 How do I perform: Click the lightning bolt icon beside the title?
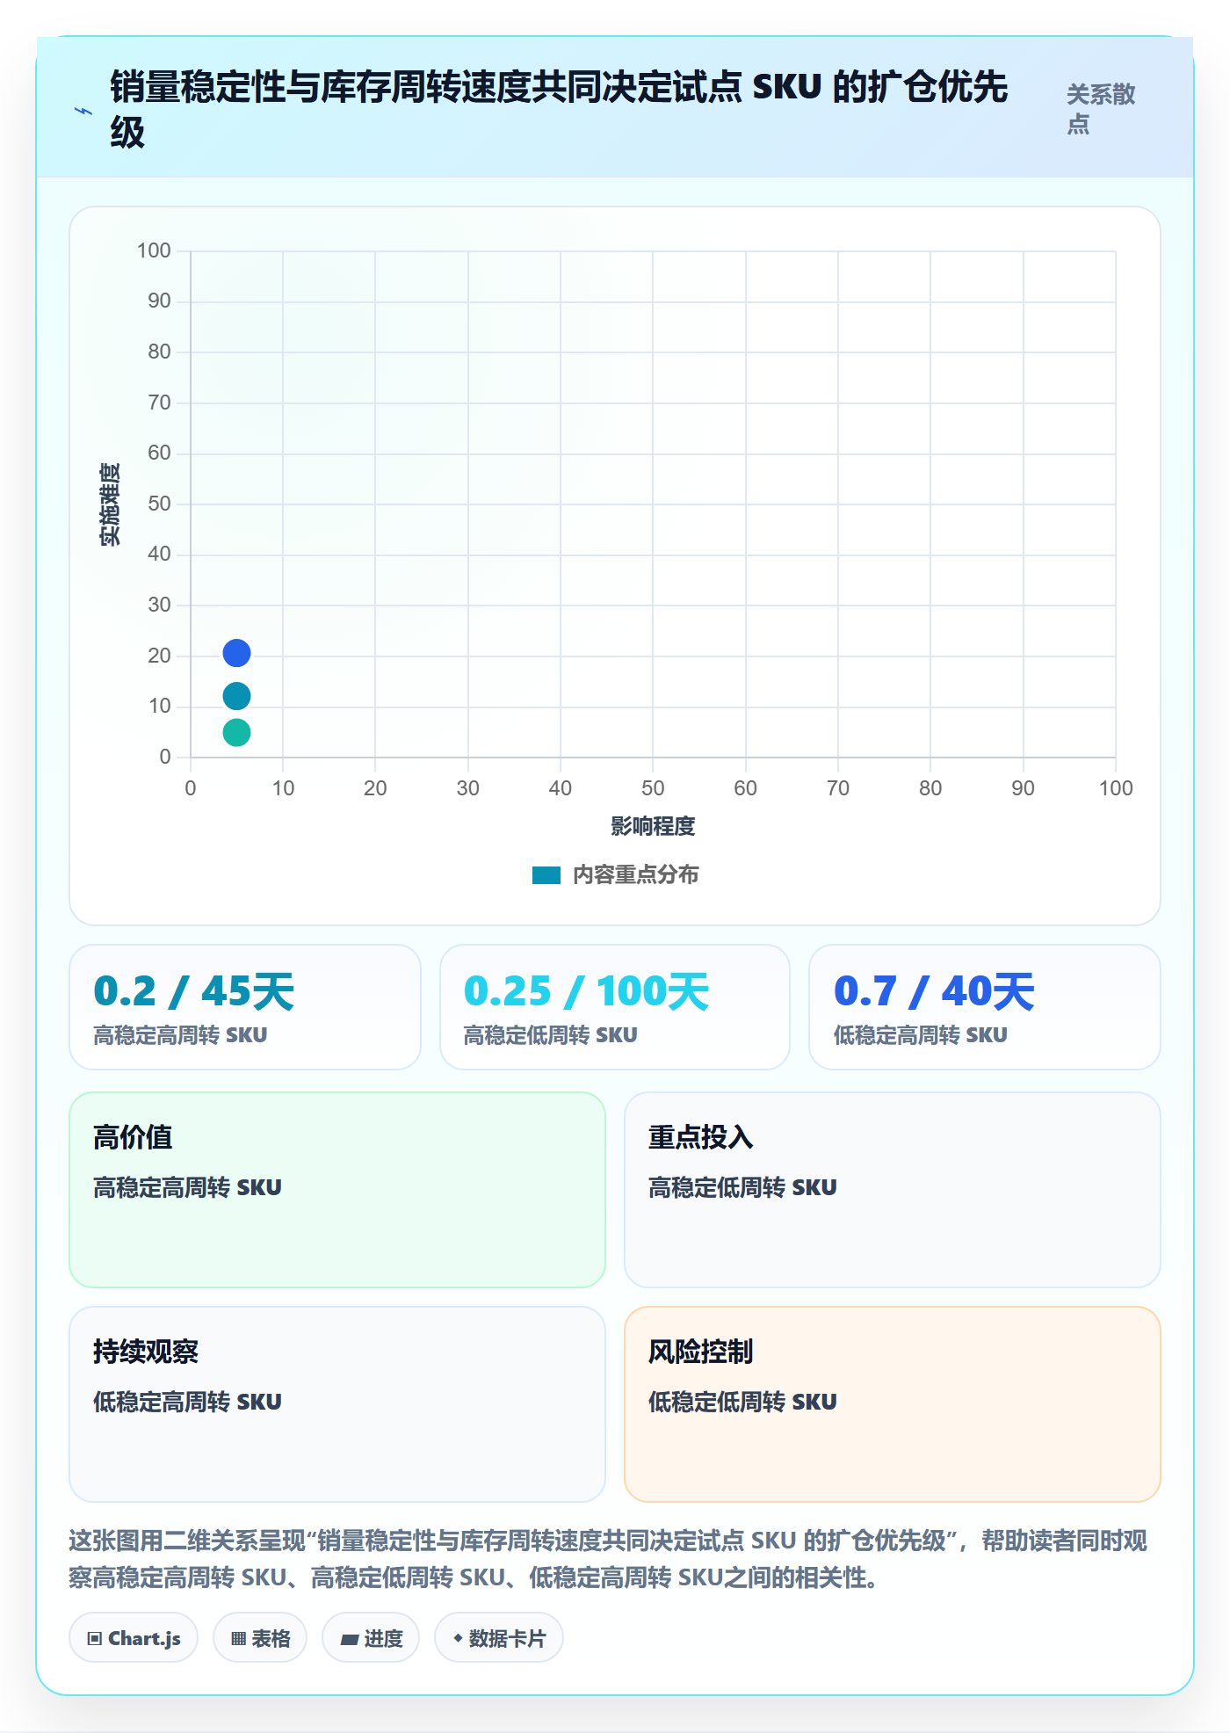(x=83, y=111)
